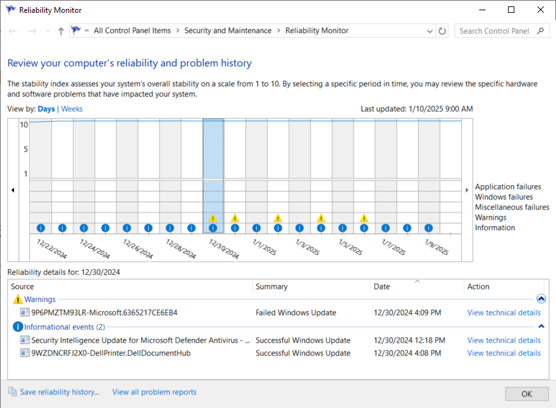Open the recent locations dropdown arrow

48,31
